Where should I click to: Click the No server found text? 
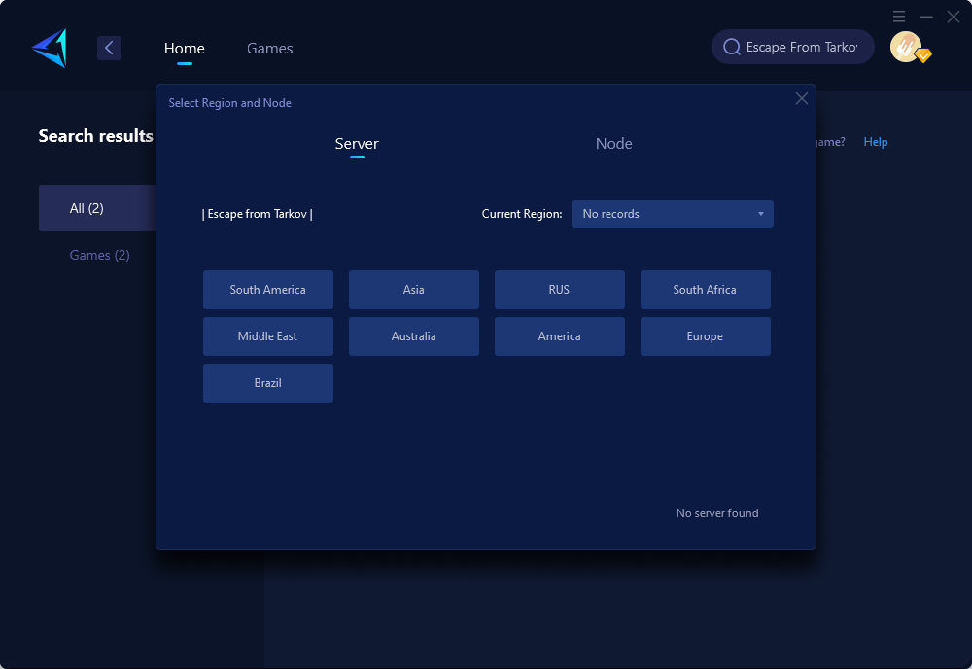point(717,513)
